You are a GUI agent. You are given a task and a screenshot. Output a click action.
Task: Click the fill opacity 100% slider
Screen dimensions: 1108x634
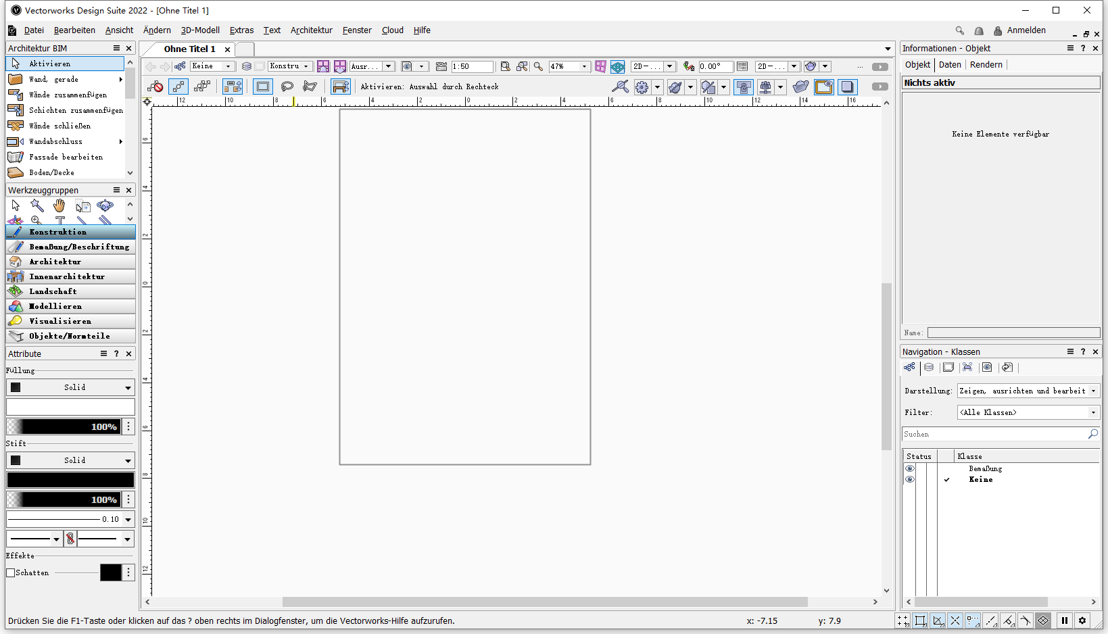[64, 426]
